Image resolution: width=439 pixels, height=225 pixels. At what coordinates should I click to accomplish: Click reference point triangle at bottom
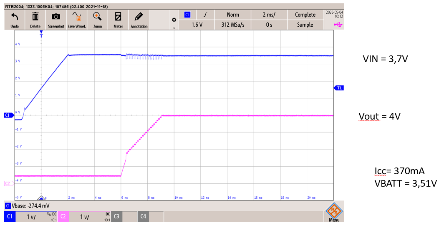tap(41, 197)
